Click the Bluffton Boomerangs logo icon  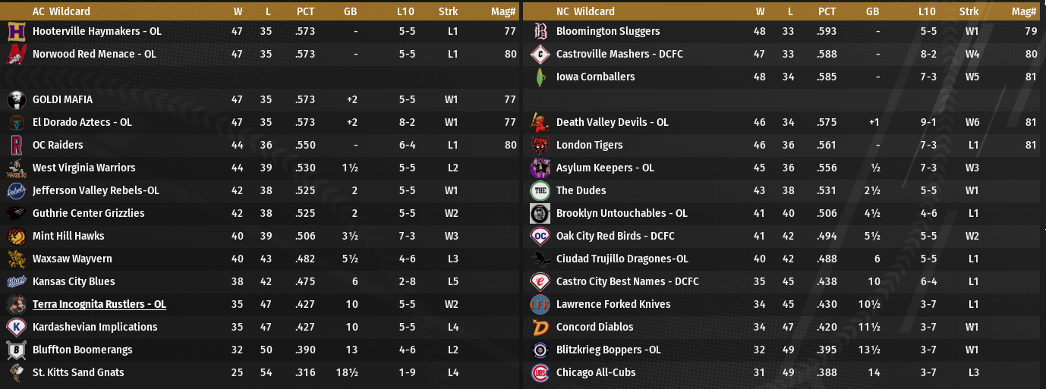coord(16,350)
